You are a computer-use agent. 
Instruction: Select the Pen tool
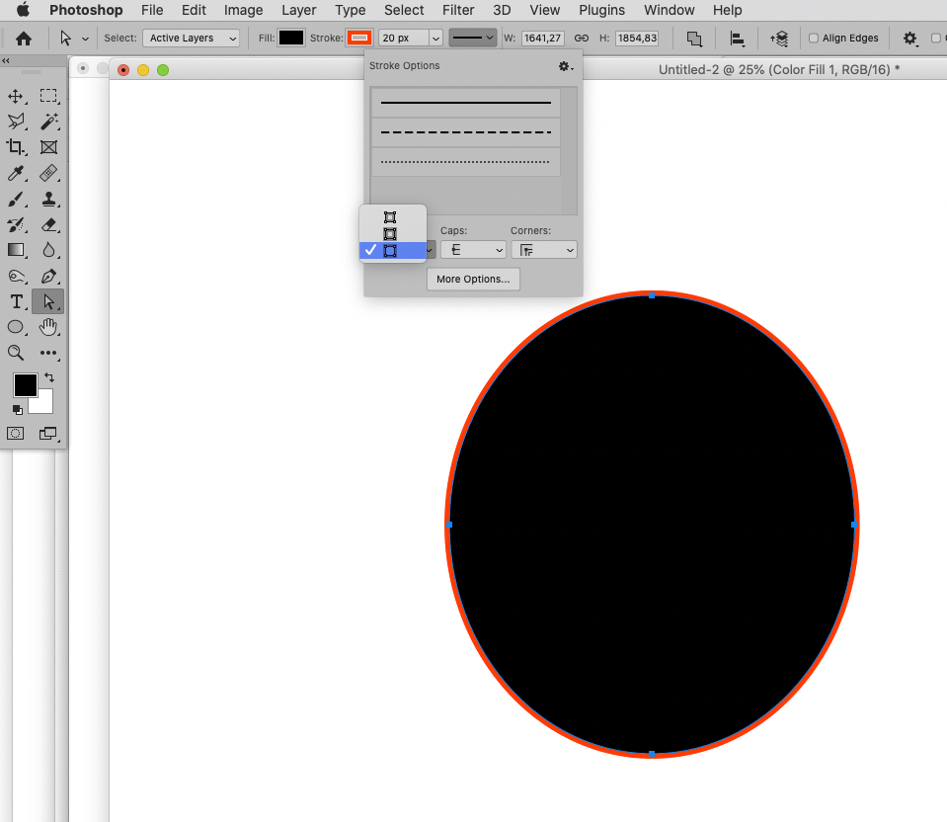pos(48,276)
